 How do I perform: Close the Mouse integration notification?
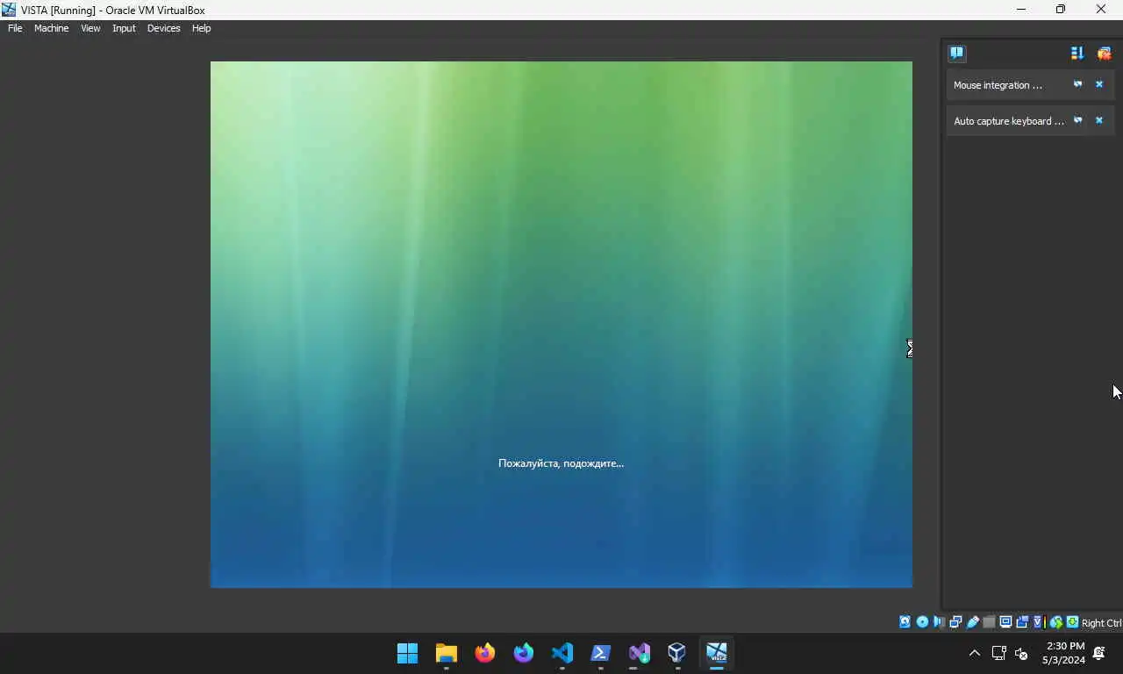pyautogui.click(x=1099, y=84)
